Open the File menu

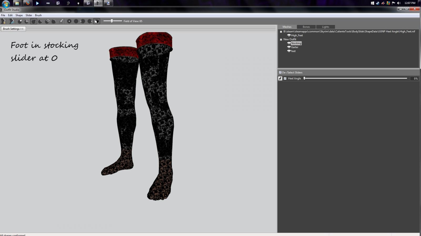click(x=3, y=15)
